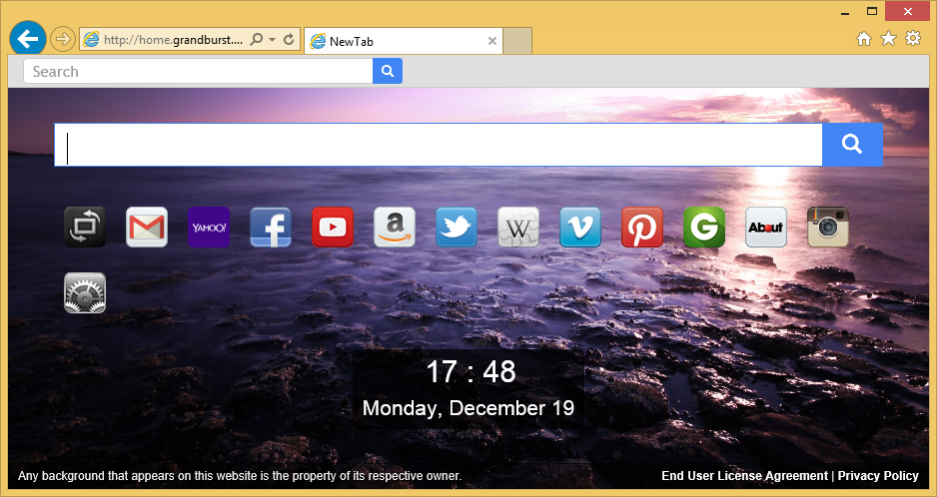
Task: Open the YouTube shortcut icon
Action: pyautogui.click(x=333, y=227)
